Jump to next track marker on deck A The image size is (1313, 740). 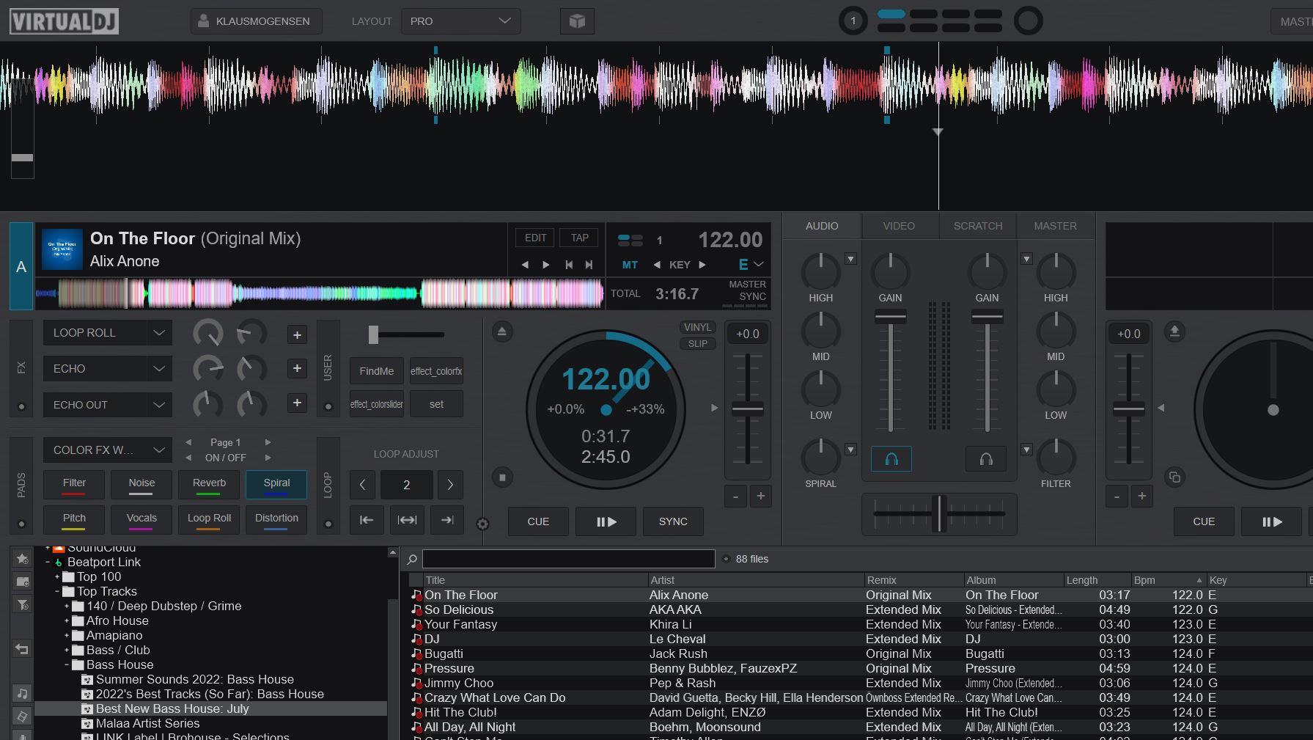[x=589, y=265]
